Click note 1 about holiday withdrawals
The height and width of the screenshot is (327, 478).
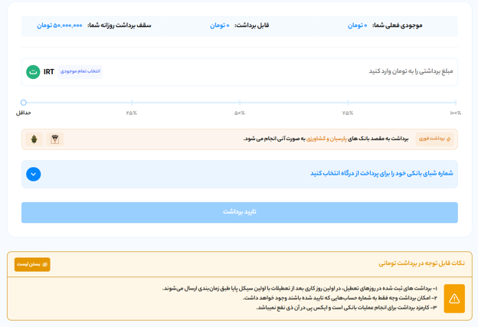click(x=300, y=288)
